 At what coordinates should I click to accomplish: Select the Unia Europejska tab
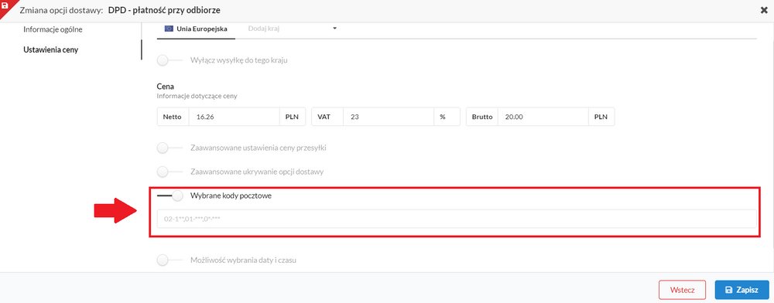pyautogui.click(x=196, y=29)
